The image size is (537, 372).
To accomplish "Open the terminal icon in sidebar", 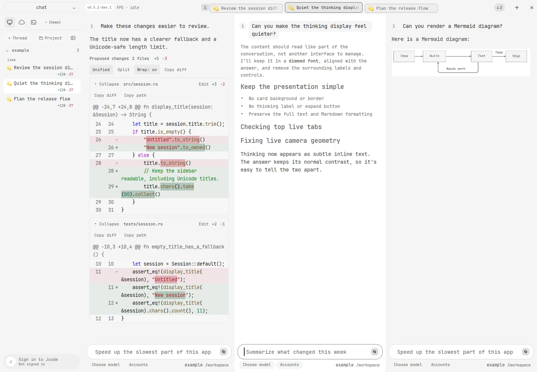I will tap(34, 22).
